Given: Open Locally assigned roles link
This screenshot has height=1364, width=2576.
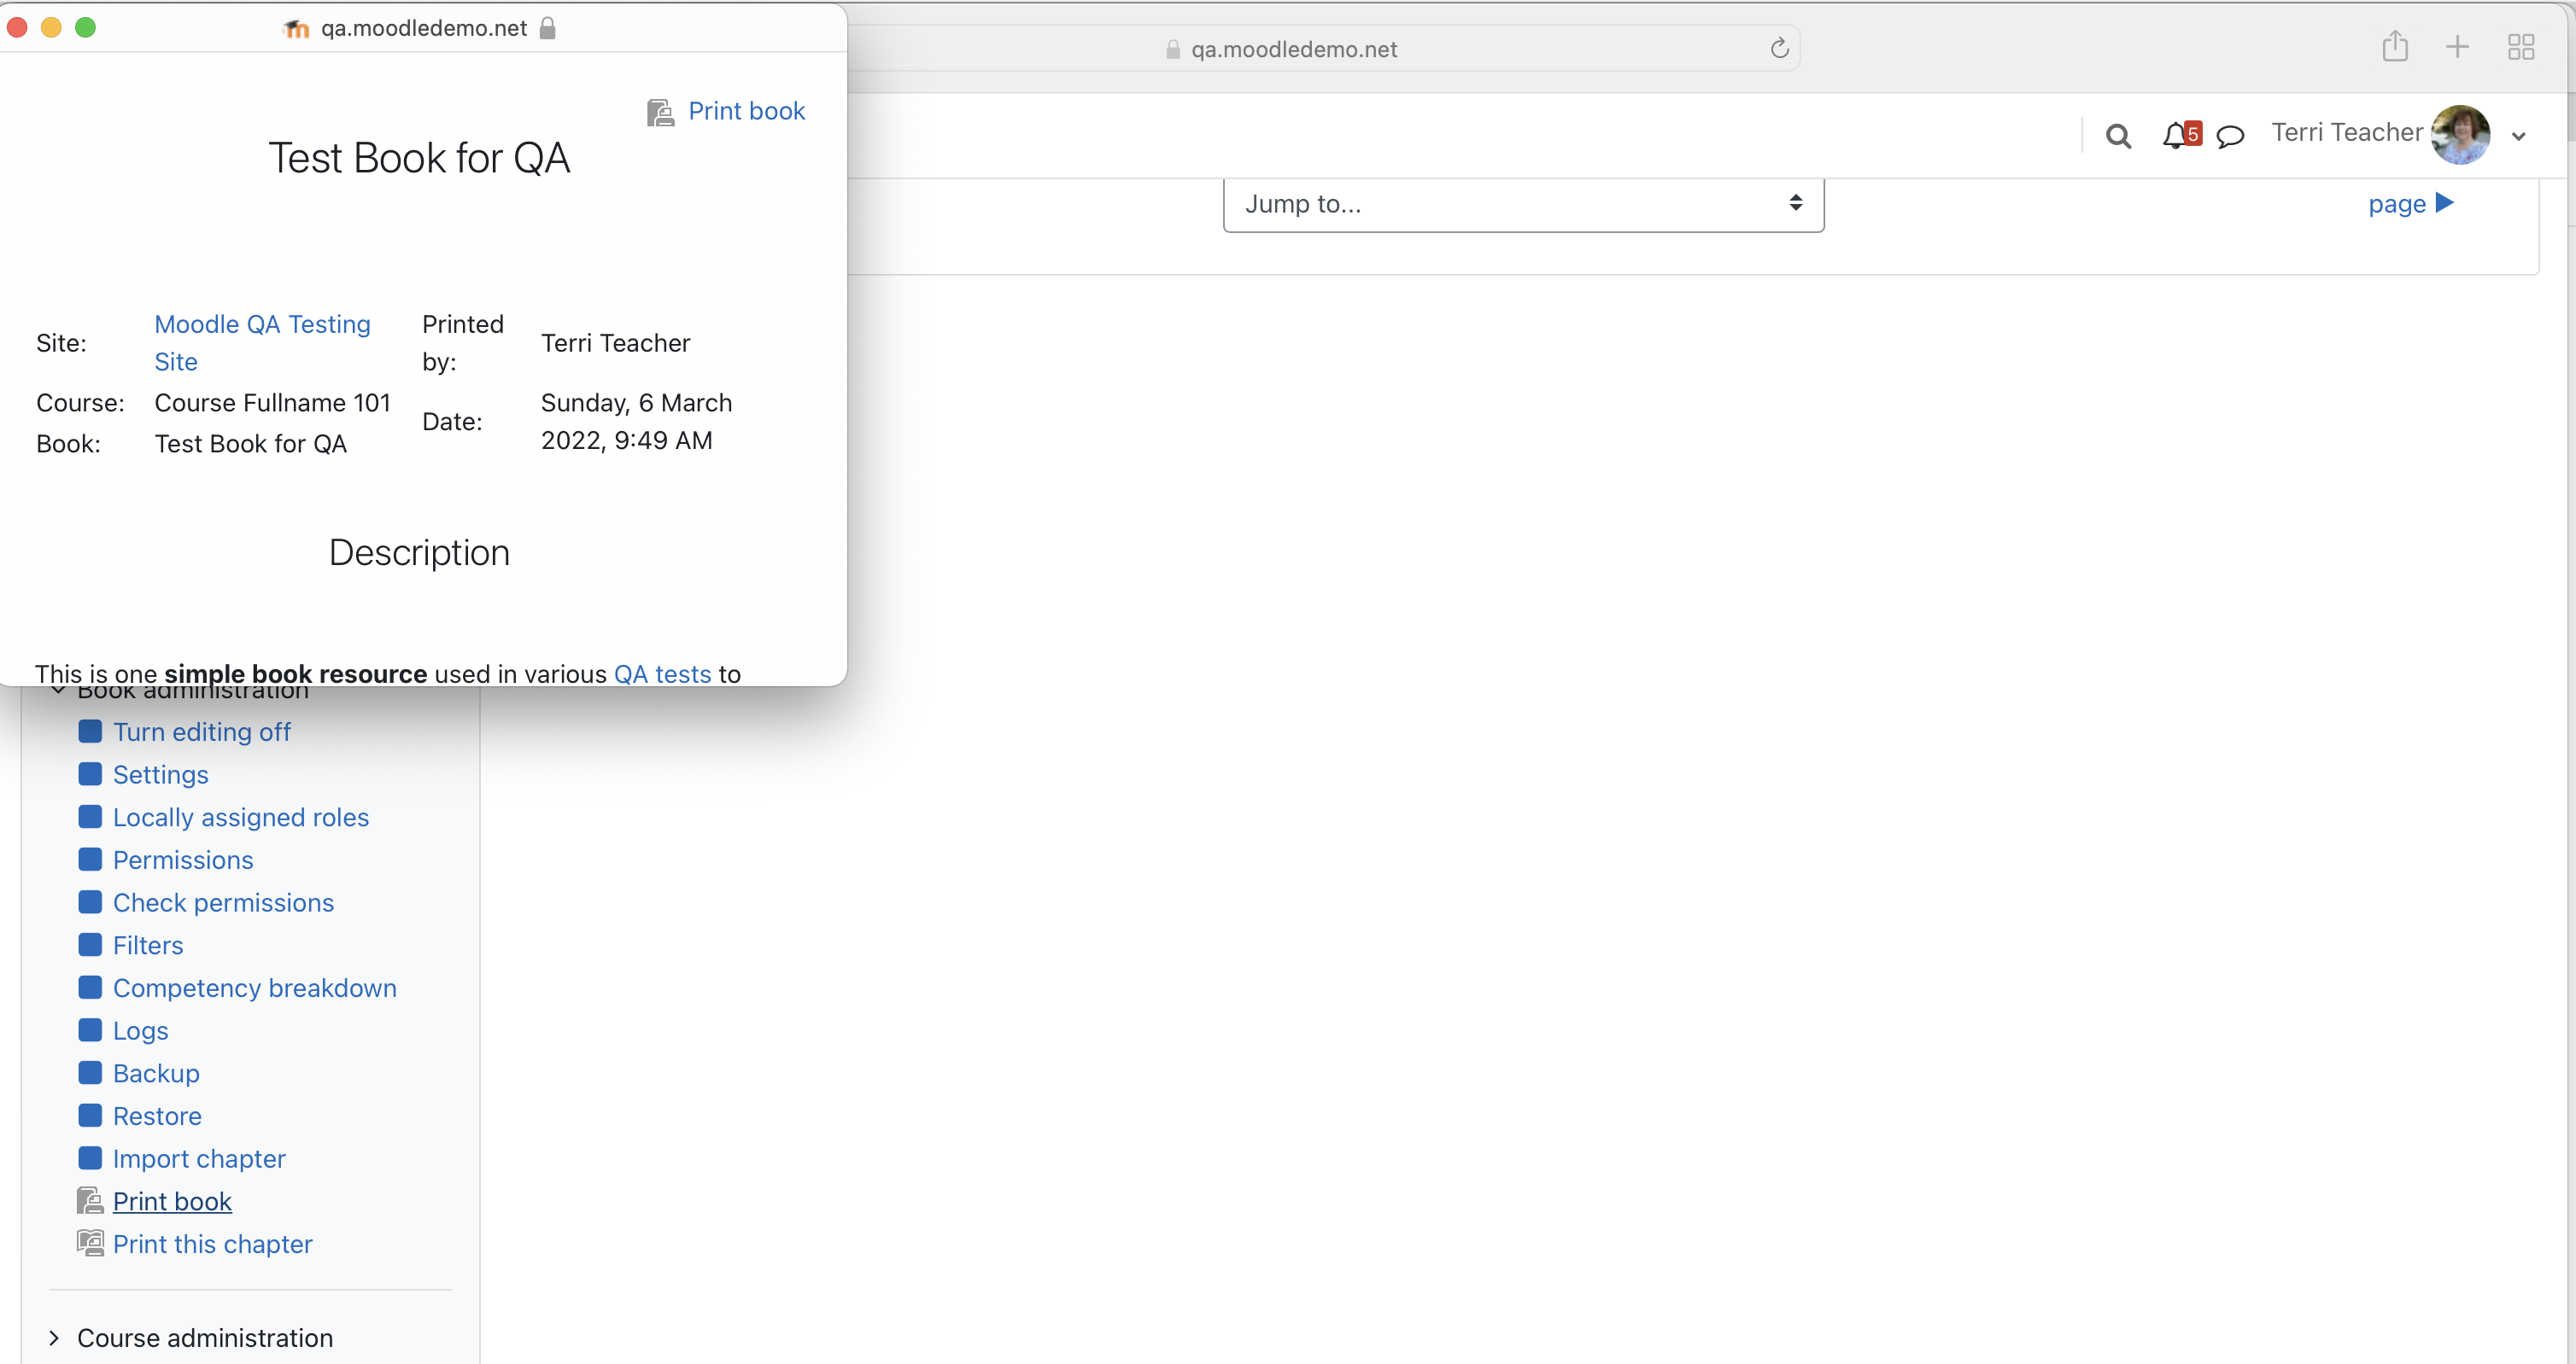Looking at the screenshot, I should tap(241, 816).
